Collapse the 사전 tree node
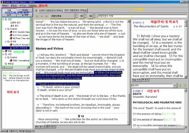 click(3, 54)
